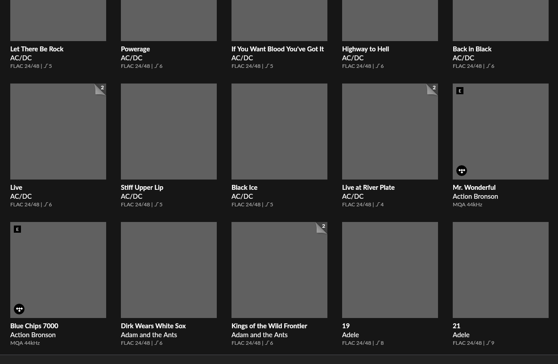Go to Adele artist under 21
The image size is (558, 364).
pyautogui.click(x=461, y=335)
